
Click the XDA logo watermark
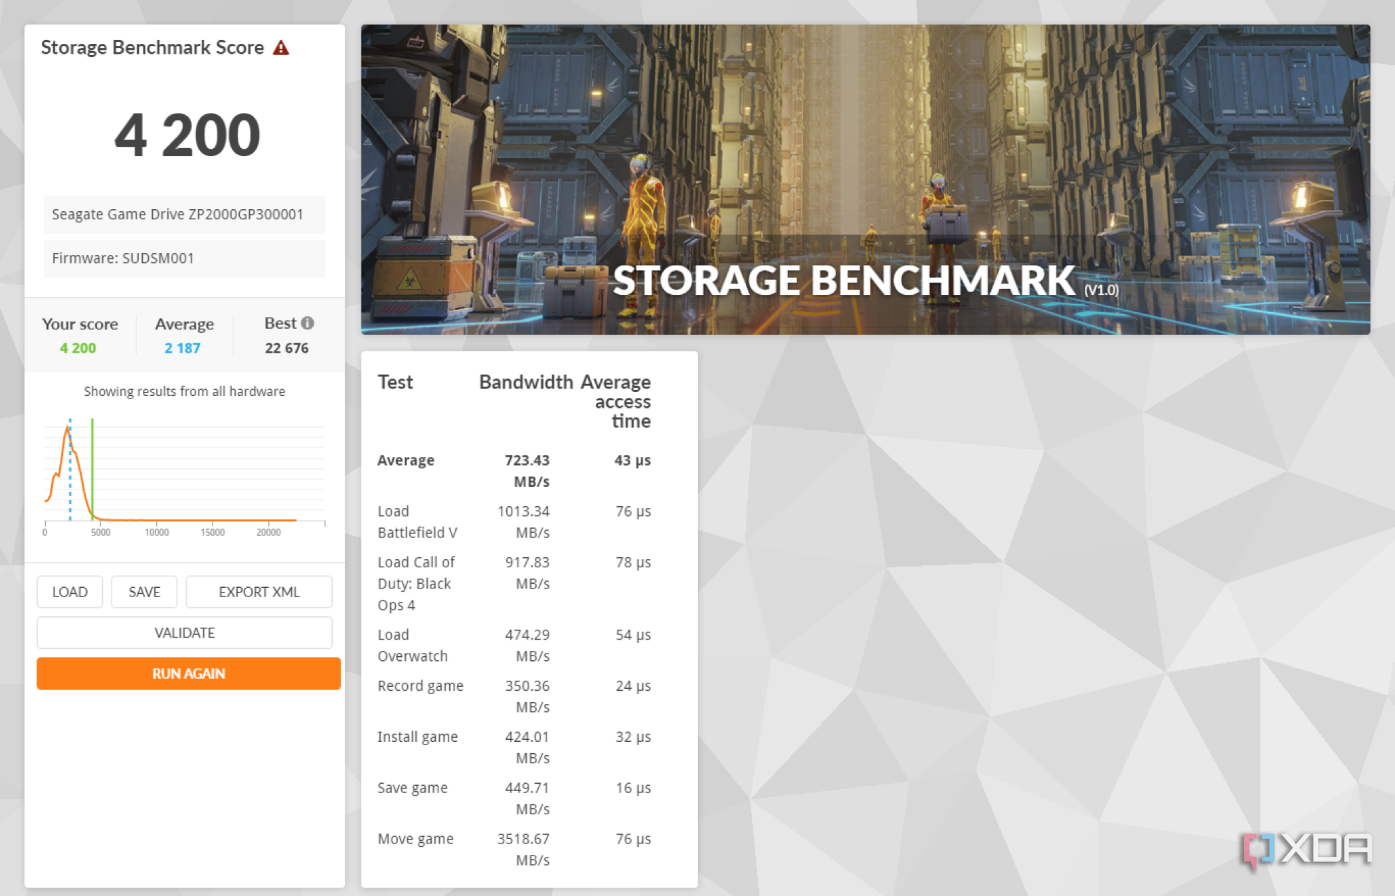[x=1306, y=850]
